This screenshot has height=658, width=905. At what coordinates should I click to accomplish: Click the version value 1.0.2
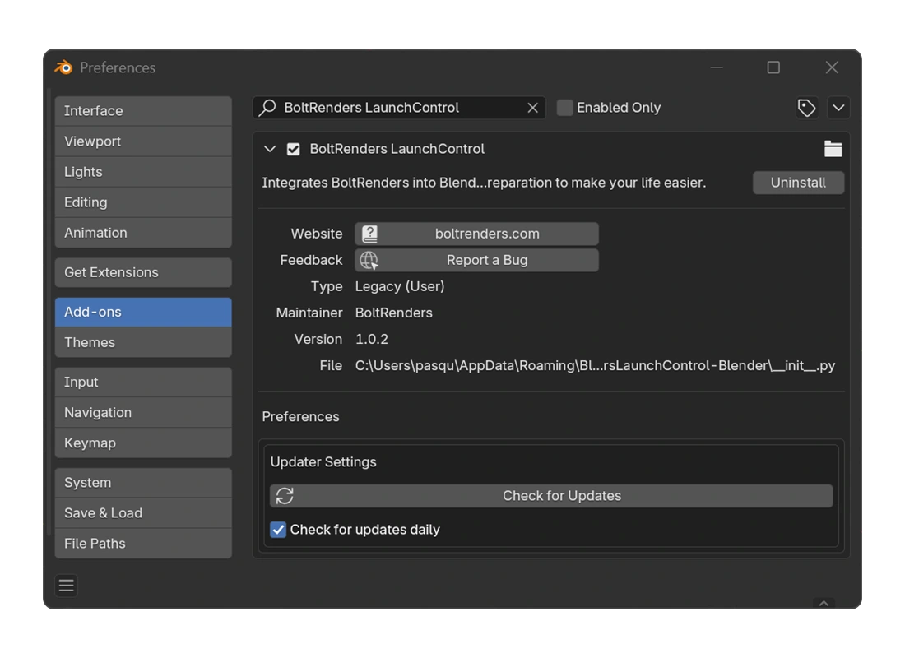pos(372,340)
